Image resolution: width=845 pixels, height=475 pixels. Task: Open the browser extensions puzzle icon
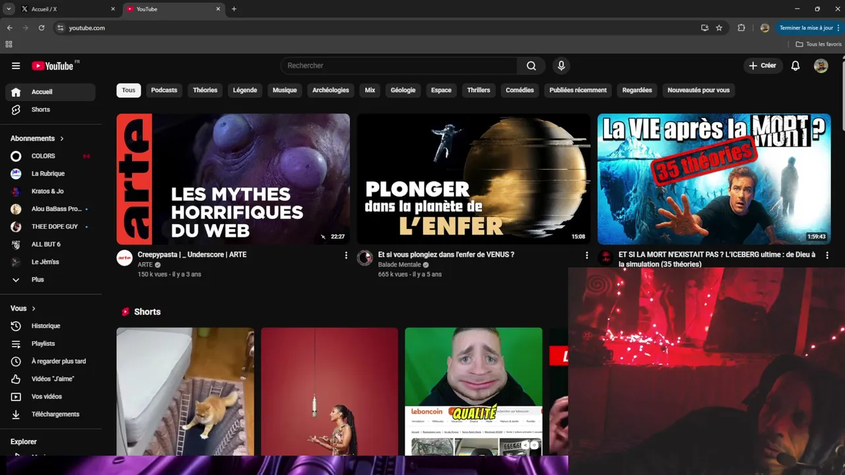[741, 28]
